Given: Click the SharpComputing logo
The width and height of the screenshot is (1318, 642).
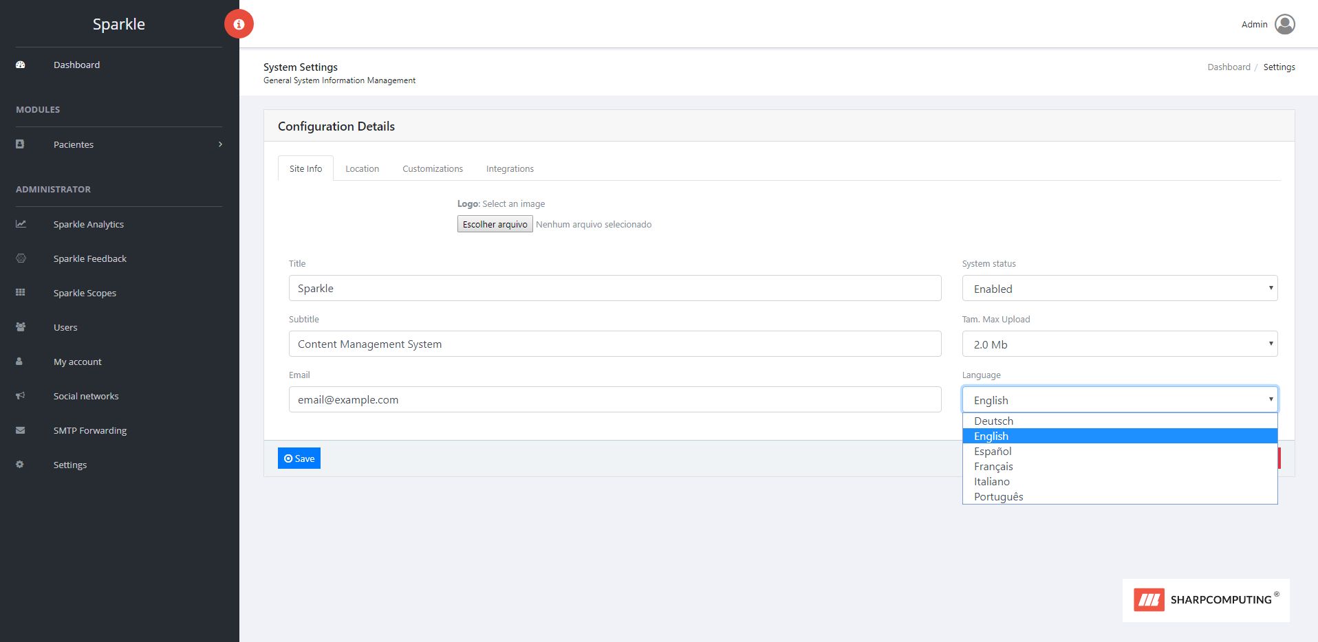Looking at the screenshot, I should [1206, 600].
